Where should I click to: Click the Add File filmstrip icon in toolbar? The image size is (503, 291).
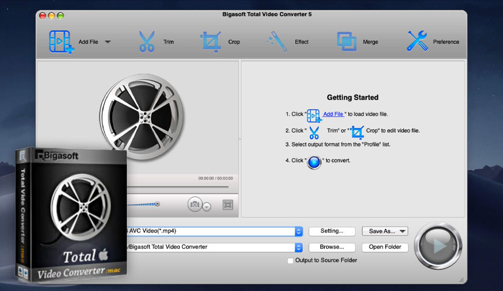tap(61, 41)
